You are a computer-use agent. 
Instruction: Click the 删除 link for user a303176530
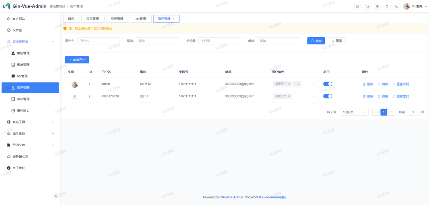368,96
